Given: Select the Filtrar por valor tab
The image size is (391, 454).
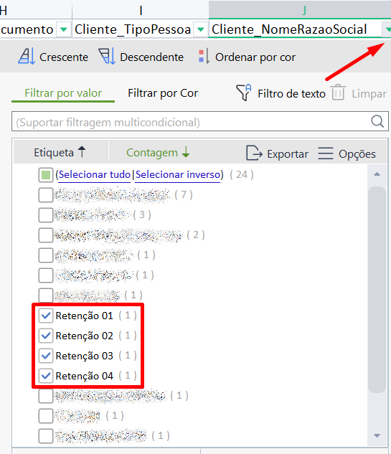Looking at the screenshot, I should 63,93.
